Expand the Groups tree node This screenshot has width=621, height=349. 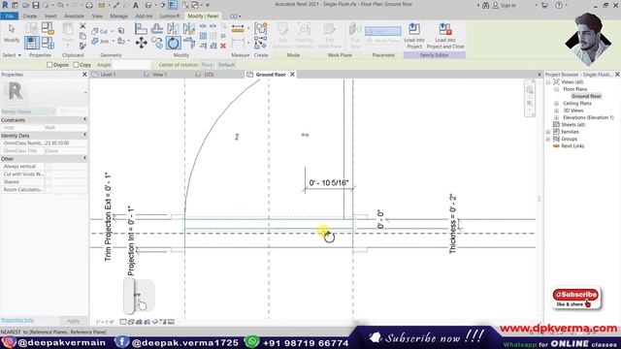548,139
